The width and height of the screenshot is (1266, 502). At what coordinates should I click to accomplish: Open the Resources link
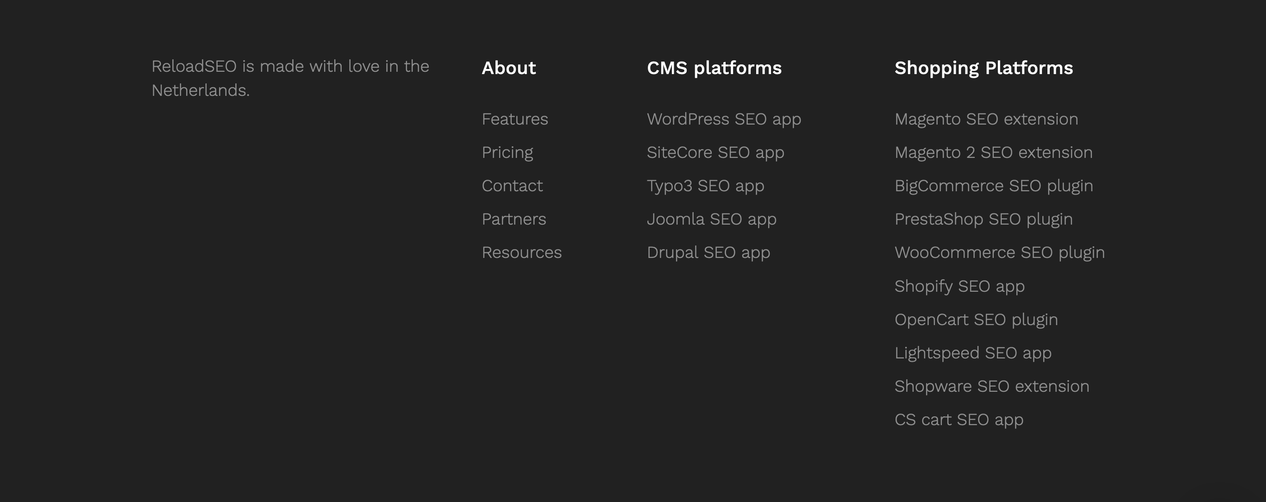pos(521,253)
